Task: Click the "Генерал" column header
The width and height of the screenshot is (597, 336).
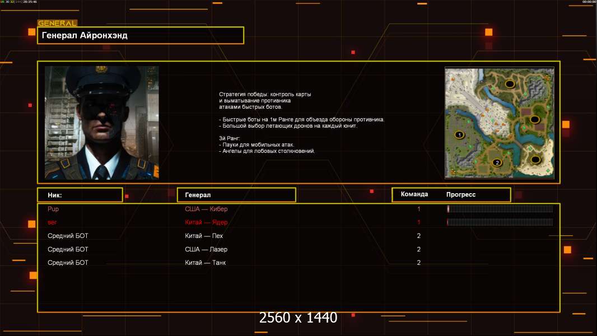Action: [236, 195]
